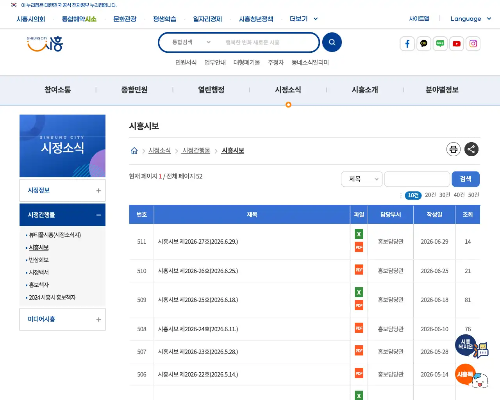Open 뷰티풀시흥(시정소식지) sidebar item
This screenshot has width=500, height=400.
click(55, 235)
